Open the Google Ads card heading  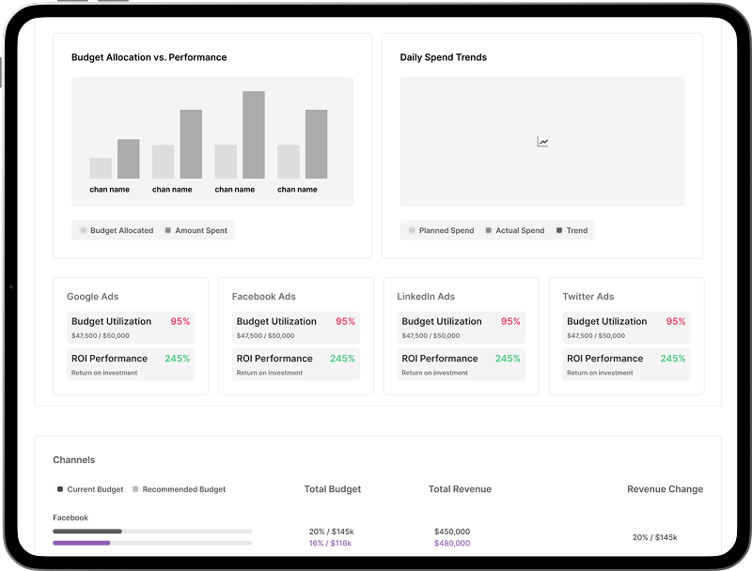[x=92, y=297]
